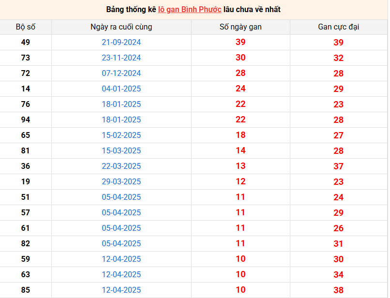
Task: Select number 49 in the Bộ số column
Action: point(26,43)
